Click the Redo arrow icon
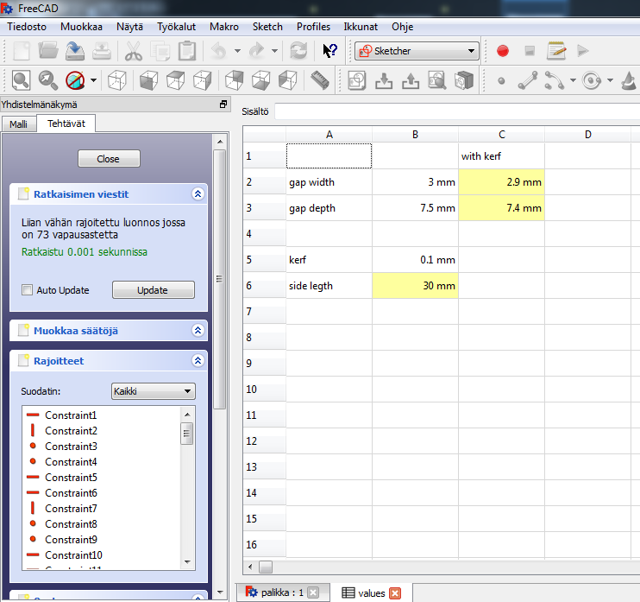640x602 pixels. tap(256, 51)
